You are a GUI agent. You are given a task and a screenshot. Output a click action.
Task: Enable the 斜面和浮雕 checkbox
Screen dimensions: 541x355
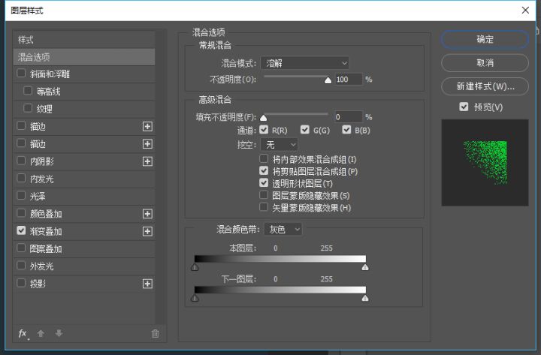(21, 74)
